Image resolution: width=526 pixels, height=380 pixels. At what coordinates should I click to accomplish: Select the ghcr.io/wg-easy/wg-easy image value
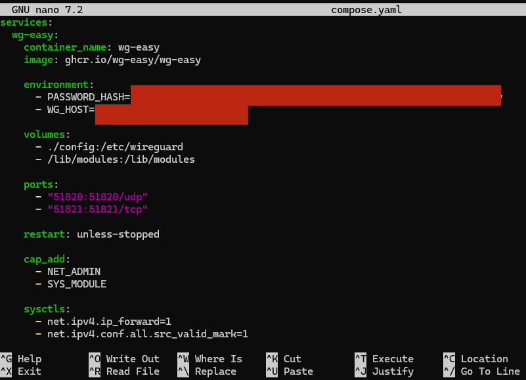pos(133,60)
